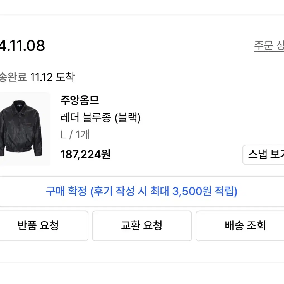Track delivery with 배송 조회
The width and height of the screenshot is (284, 284).
pos(240,226)
